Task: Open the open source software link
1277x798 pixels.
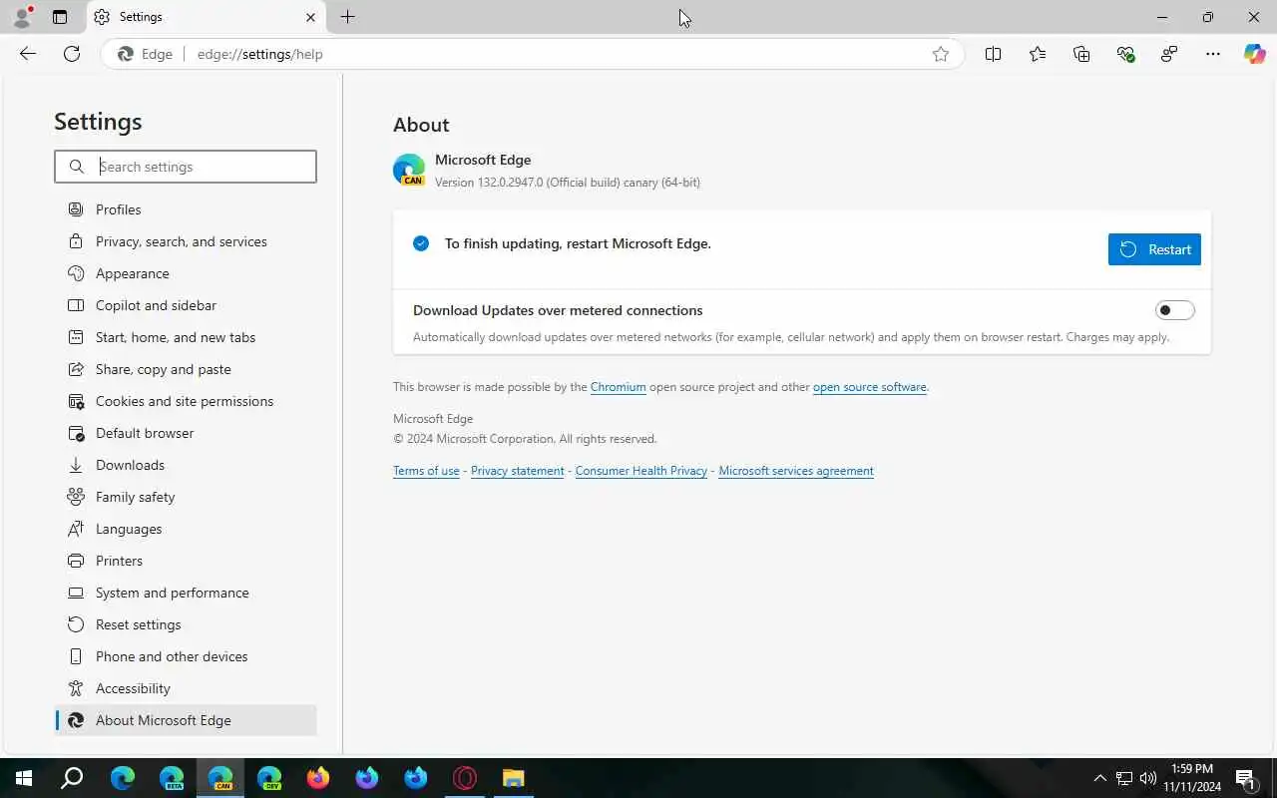Action: pos(870,387)
